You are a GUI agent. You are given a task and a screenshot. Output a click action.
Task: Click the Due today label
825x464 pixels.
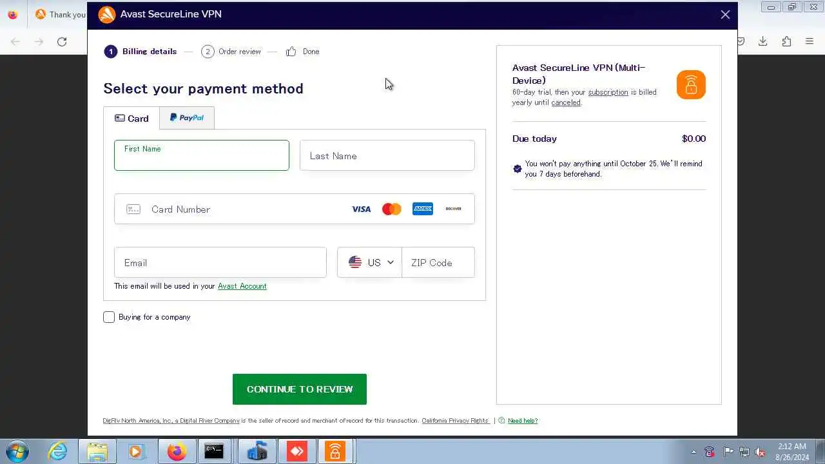pos(534,139)
